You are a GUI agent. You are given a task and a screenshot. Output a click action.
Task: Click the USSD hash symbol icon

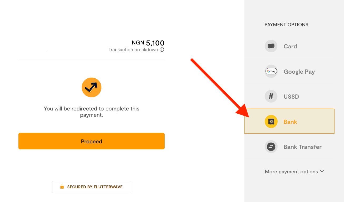click(271, 97)
